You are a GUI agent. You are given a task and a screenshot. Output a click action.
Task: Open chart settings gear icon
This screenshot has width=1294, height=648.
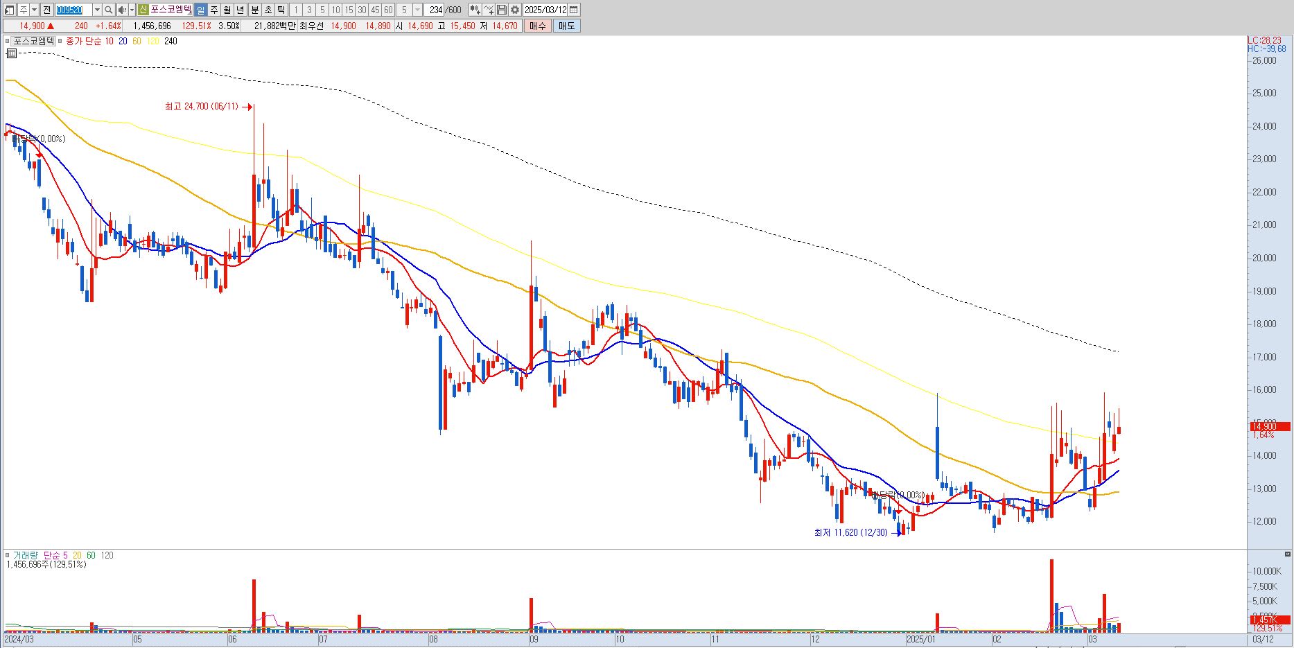pyautogui.click(x=515, y=10)
